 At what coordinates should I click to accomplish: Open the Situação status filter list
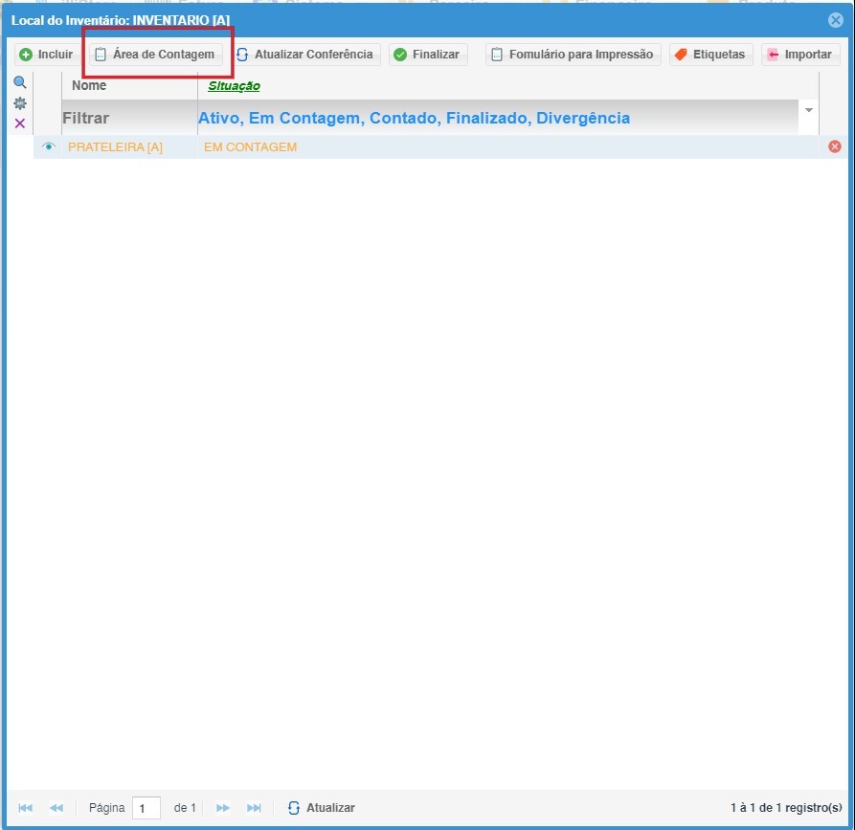[x=498, y=119]
